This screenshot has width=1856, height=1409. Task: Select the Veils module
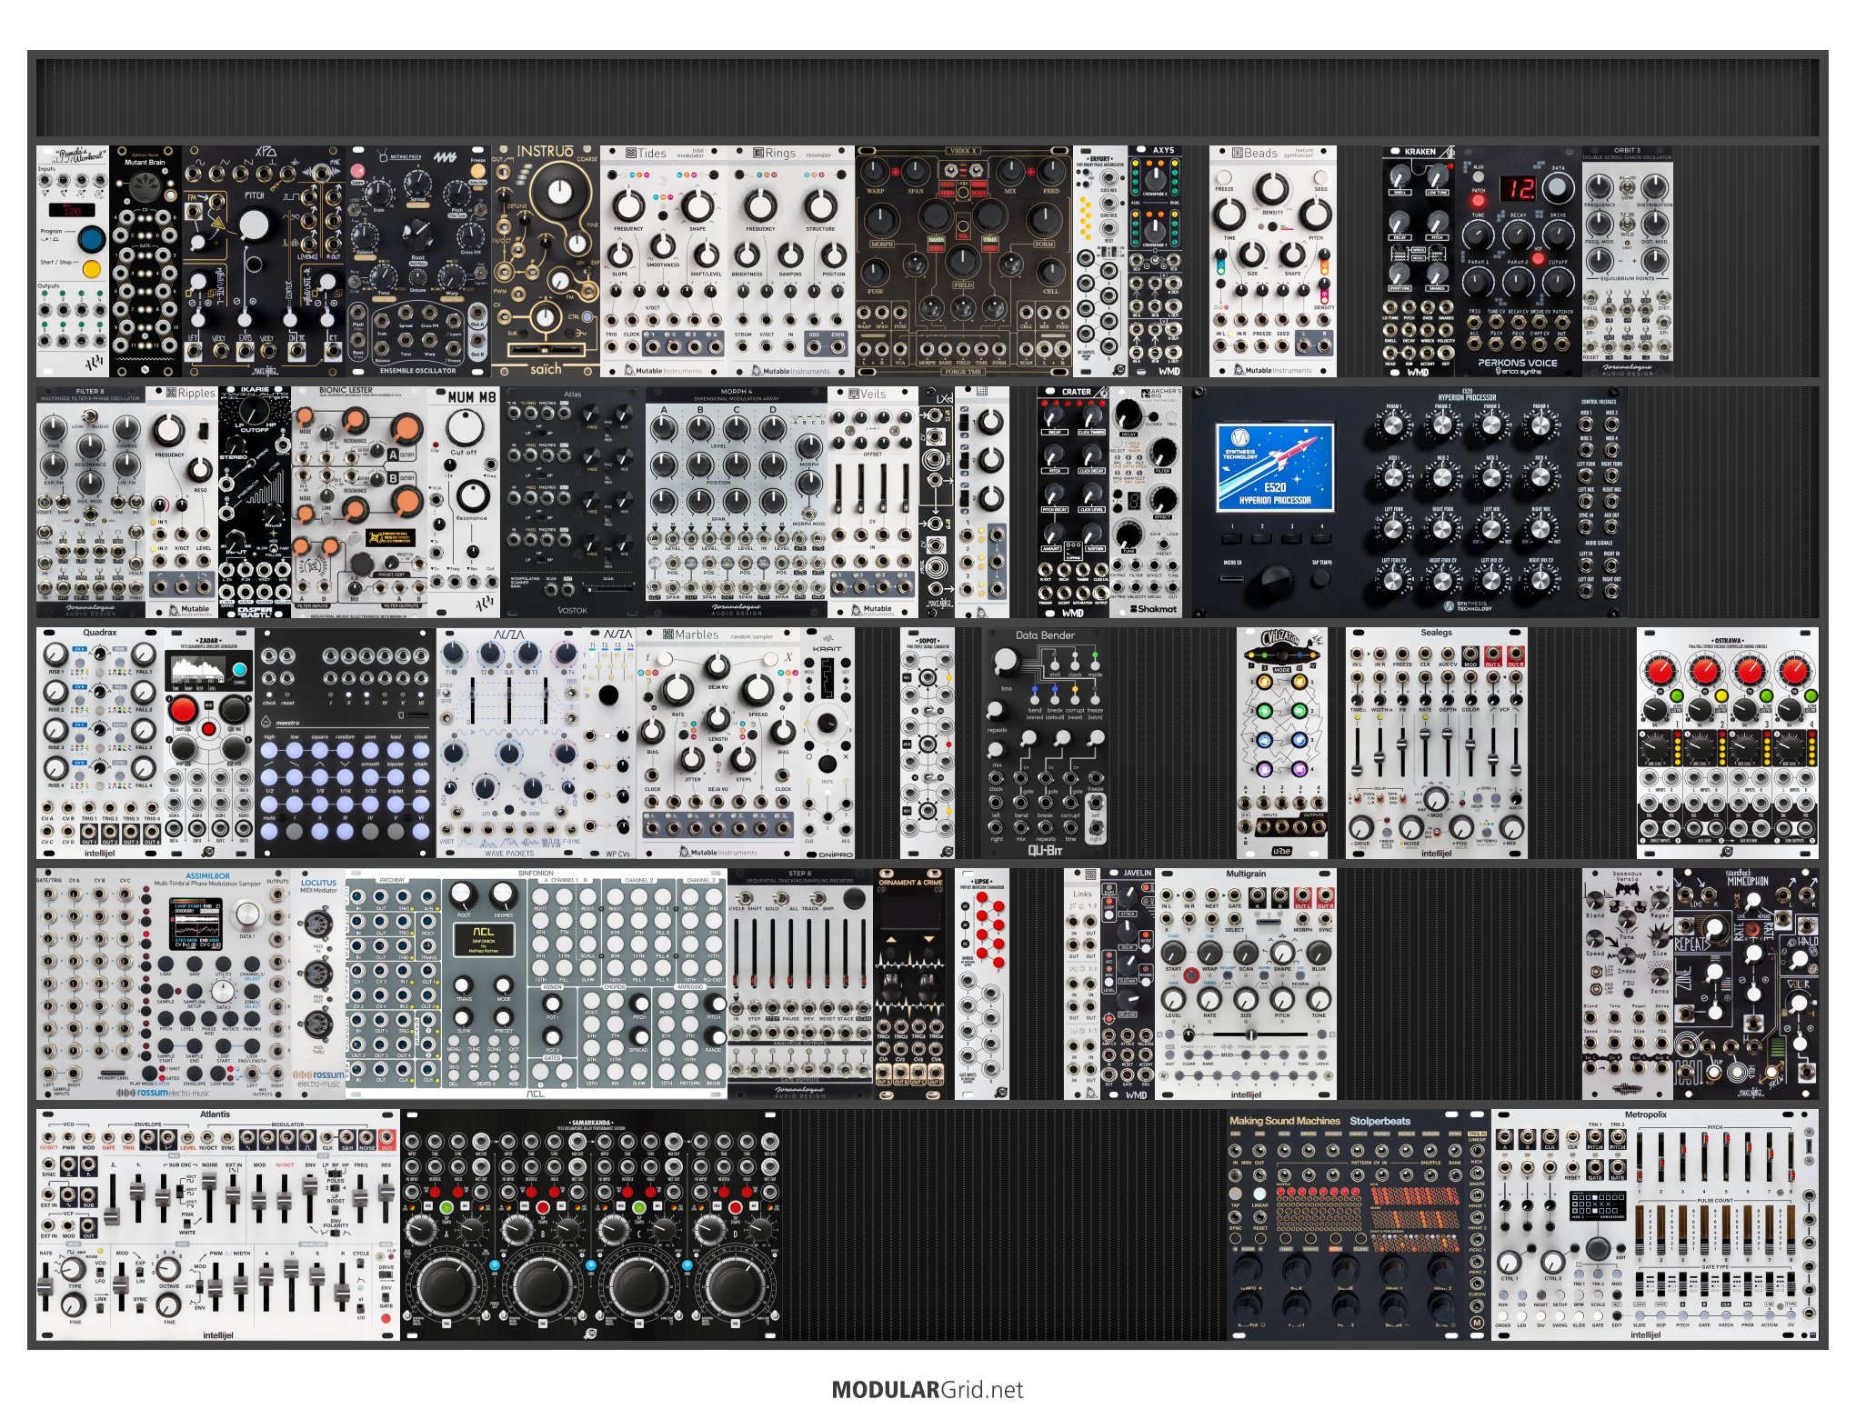pos(873,502)
